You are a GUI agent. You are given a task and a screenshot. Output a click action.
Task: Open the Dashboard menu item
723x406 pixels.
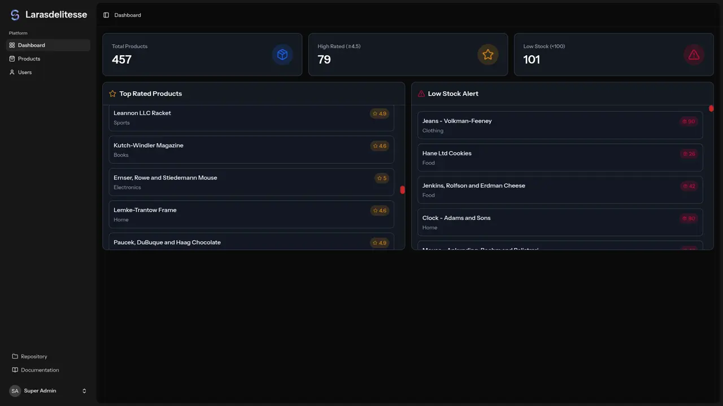click(x=32, y=45)
